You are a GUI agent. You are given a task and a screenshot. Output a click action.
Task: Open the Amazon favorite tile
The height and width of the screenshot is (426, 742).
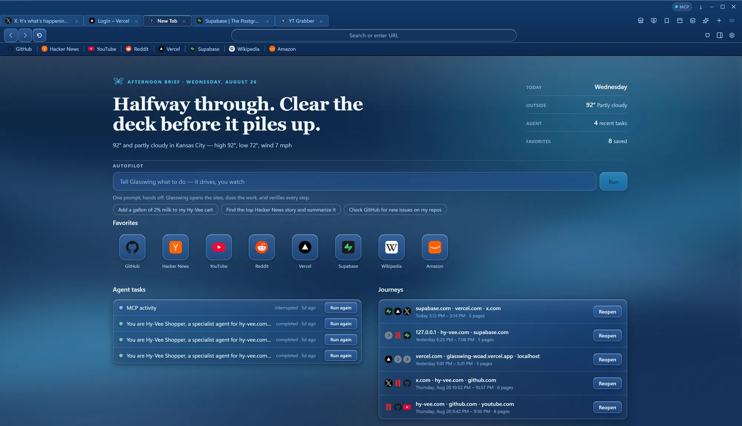435,247
